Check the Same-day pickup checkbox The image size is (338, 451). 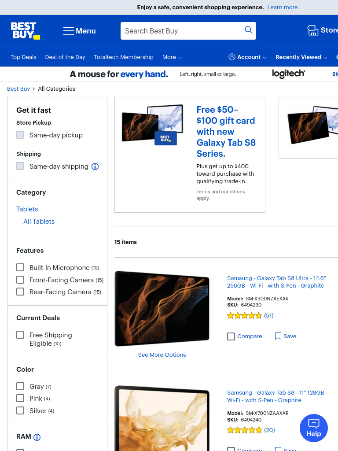pyautogui.click(x=20, y=135)
